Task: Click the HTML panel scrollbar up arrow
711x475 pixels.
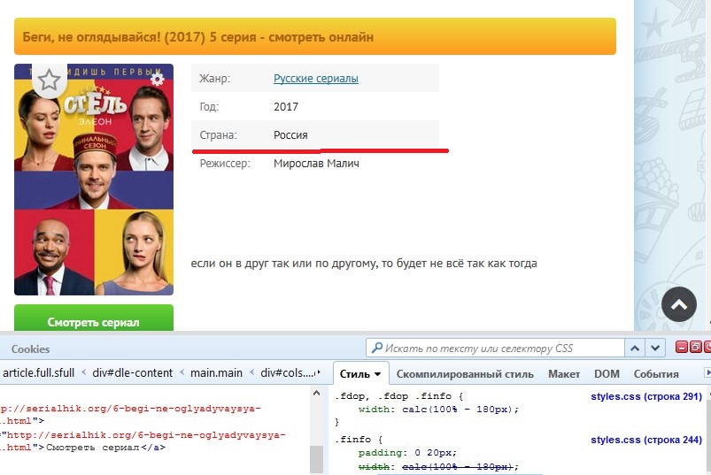Action: (316, 393)
